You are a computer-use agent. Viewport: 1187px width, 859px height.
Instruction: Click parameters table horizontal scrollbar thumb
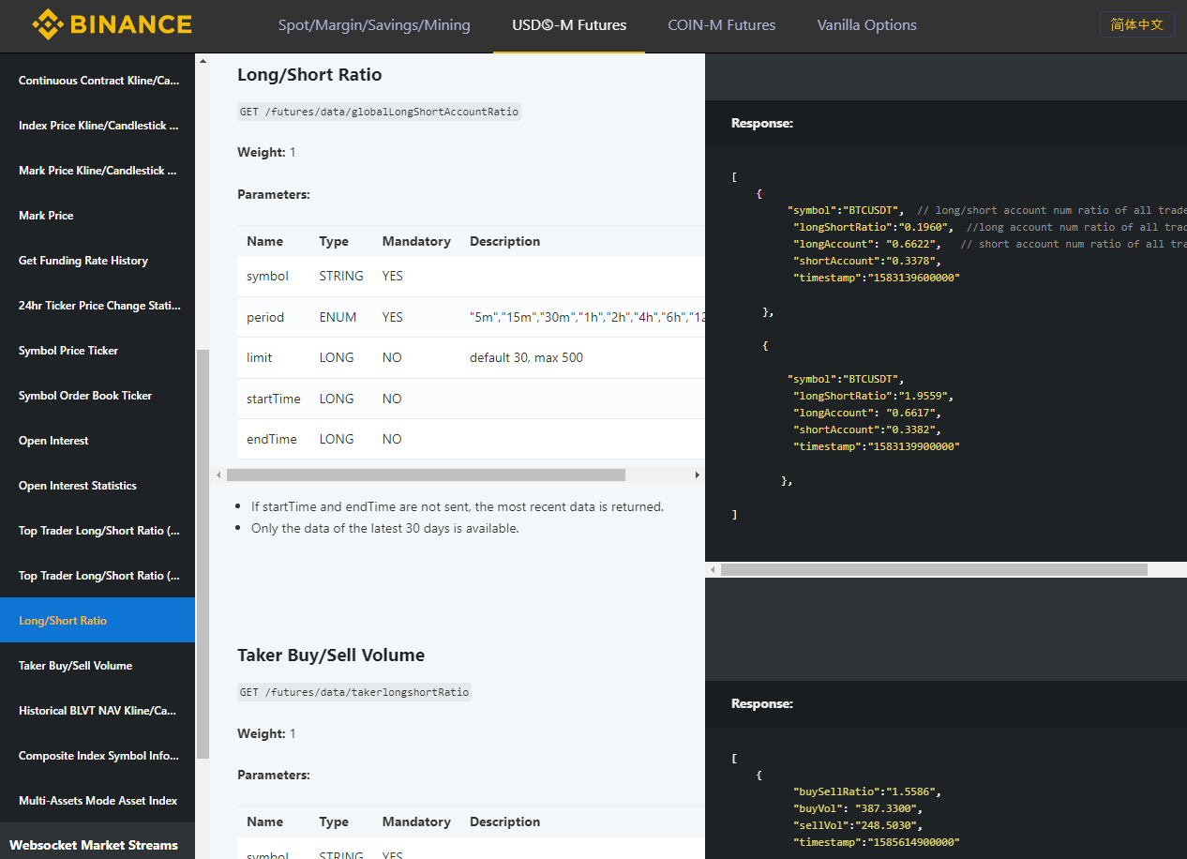426,475
